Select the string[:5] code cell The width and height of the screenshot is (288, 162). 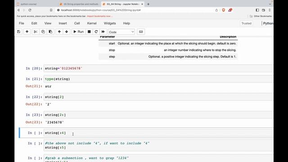[158, 145]
